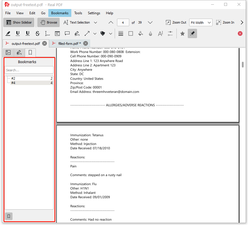This screenshot has height=225, width=248.
Task: Open the View menu
Action: (x=20, y=13)
